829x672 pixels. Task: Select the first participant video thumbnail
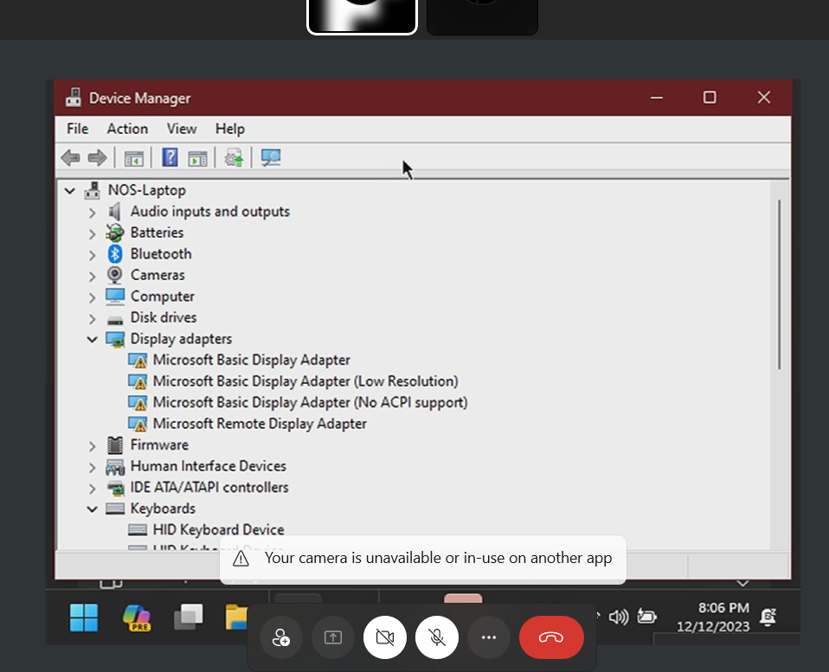pyautogui.click(x=363, y=16)
